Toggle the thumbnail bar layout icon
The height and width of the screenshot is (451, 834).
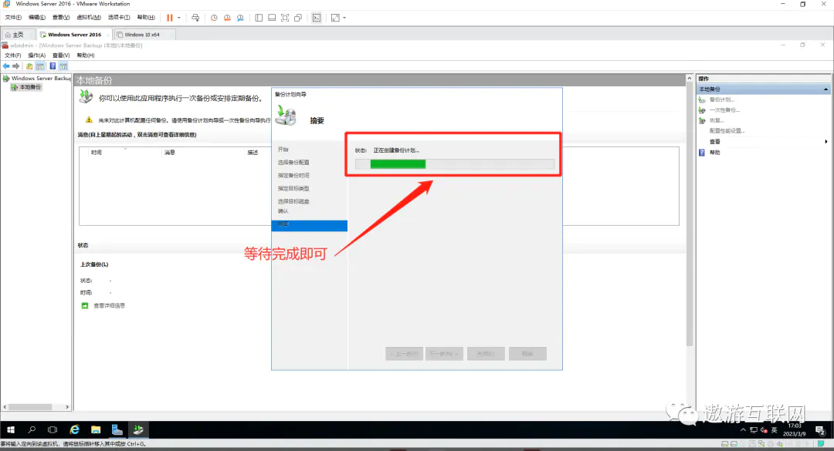[272, 18]
